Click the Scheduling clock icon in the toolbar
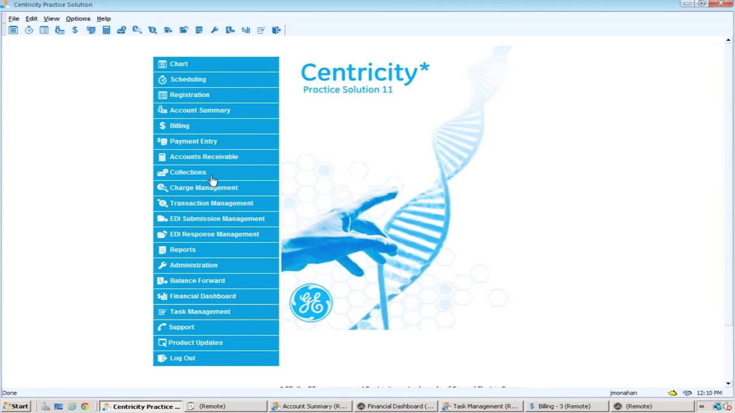Screen dimensions: 735x413 click(29, 30)
